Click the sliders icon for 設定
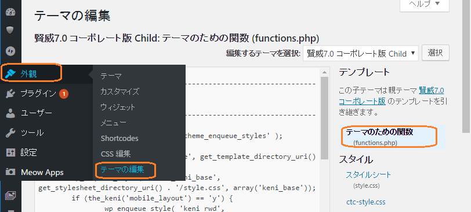471x212 pixels. click(10, 153)
